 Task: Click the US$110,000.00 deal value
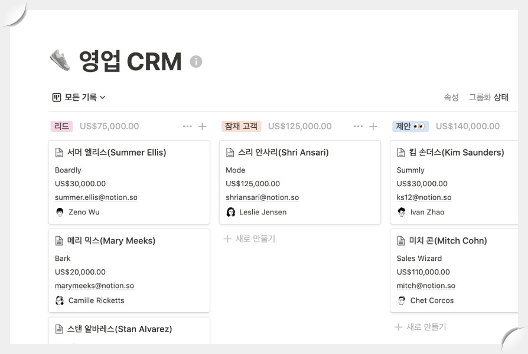coord(423,272)
